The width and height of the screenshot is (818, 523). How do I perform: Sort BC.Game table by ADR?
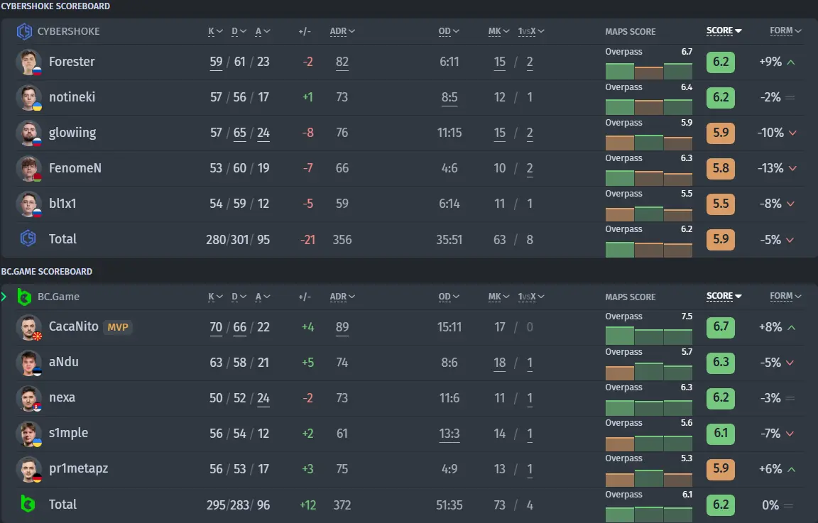pos(342,297)
